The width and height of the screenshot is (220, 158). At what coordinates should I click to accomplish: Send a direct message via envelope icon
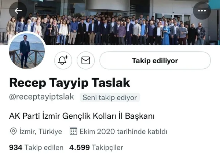(86, 60)
